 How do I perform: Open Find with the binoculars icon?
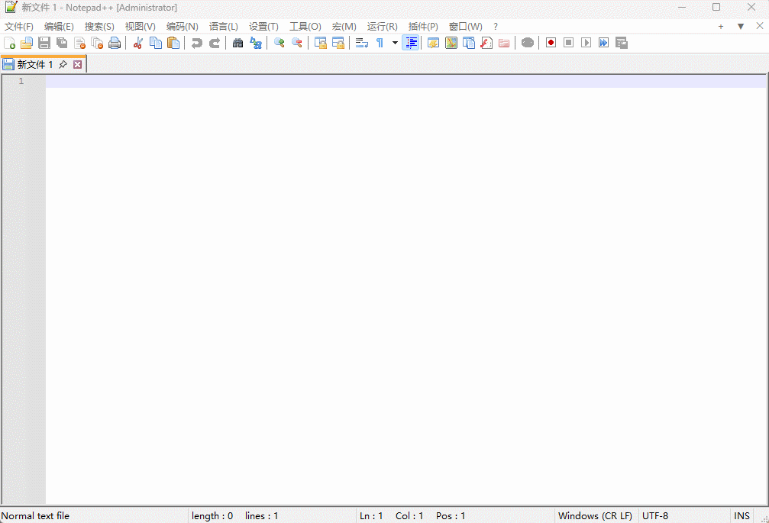coord(238,43)
